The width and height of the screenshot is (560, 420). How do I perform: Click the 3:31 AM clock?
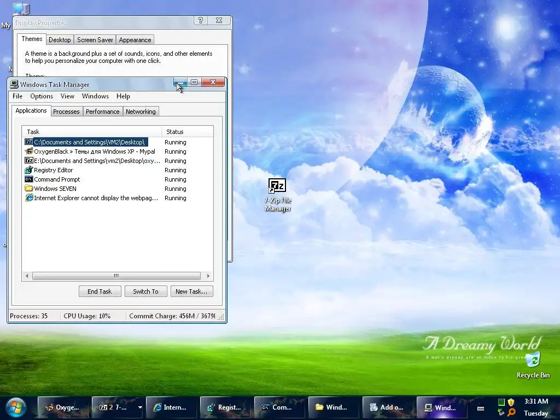pos(536,401)
